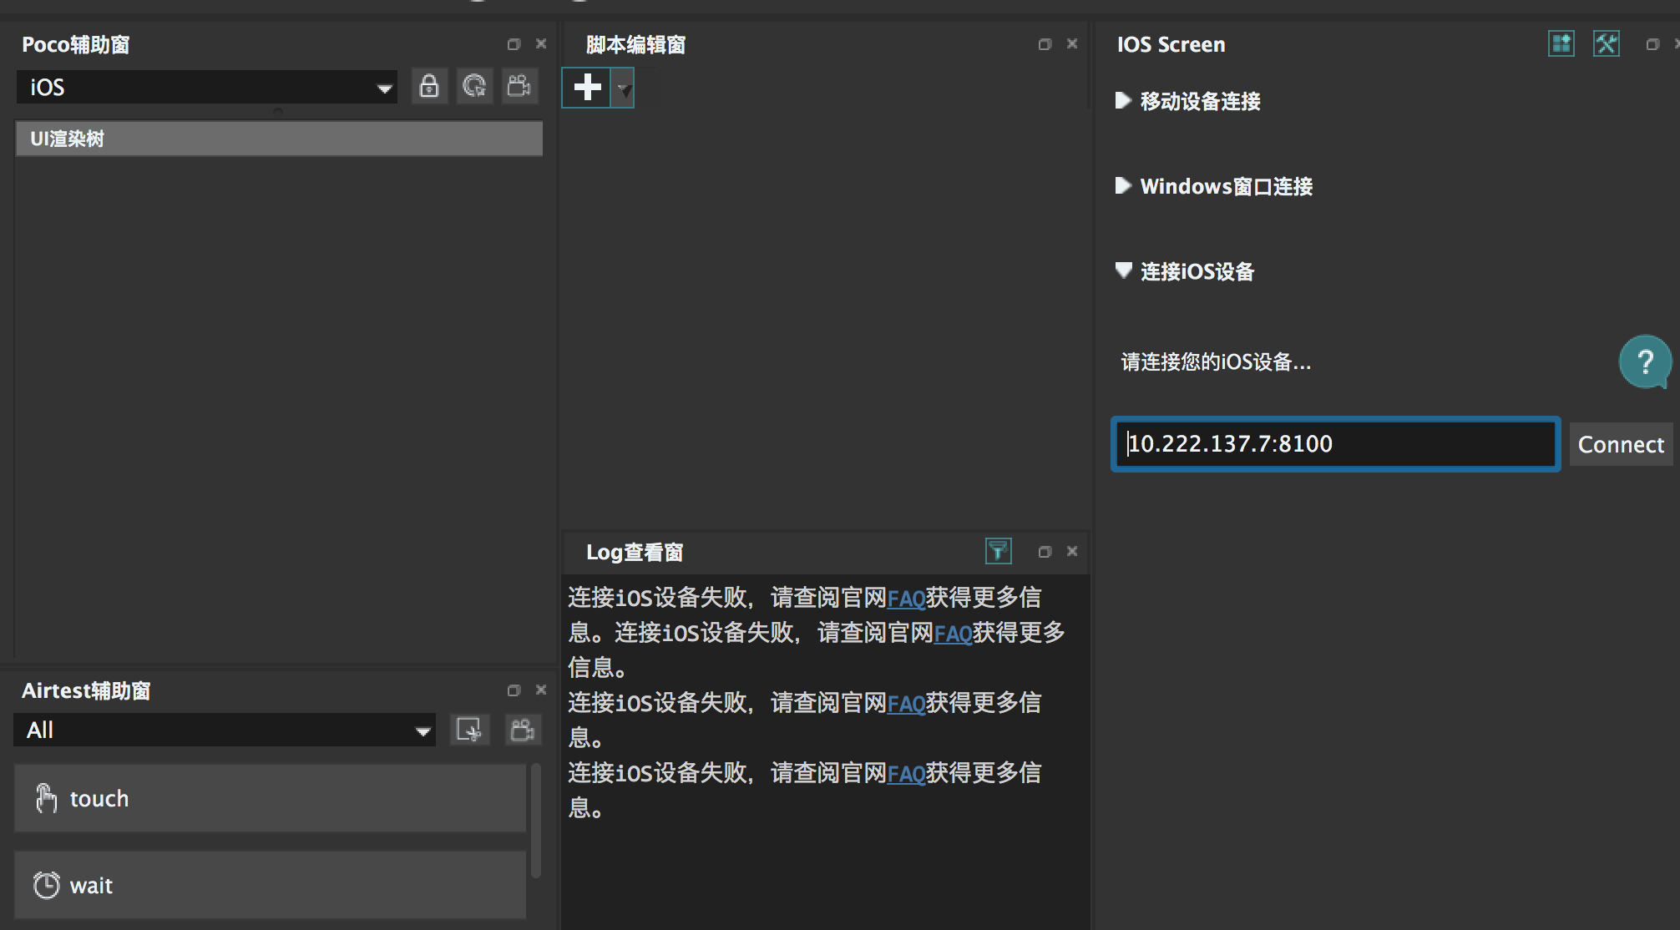Image resolution: width=1680 pixels, height=930 pixels.
Task: Add a new script with the plus button
Action: 587,87
